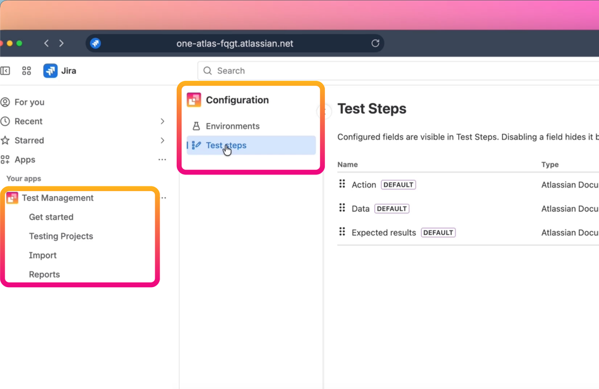This screenshot has height=389, width=599.
Task: Click the green macOS fullscreen button
Action: tap(19, 43)
